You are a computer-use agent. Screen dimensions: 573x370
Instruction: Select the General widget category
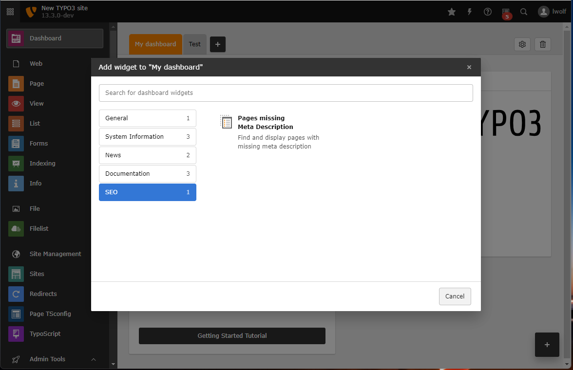coord(147,118)
